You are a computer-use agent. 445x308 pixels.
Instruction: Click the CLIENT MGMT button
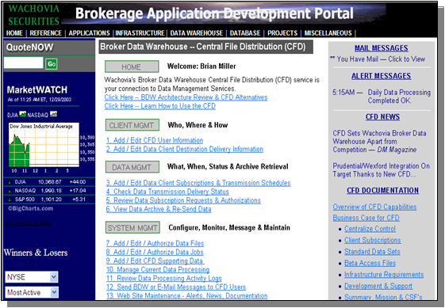click(132, 125)
